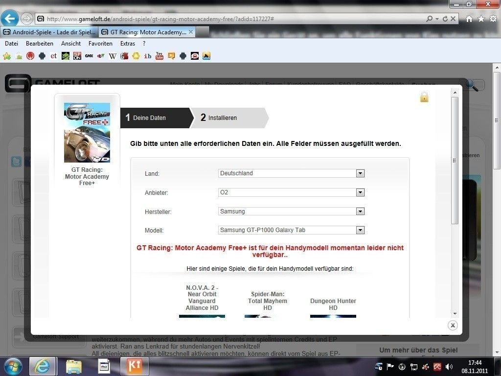The image size is (501, 376).
Task: Open the orange K! taskbar application
Action: (x=135, y=366)
